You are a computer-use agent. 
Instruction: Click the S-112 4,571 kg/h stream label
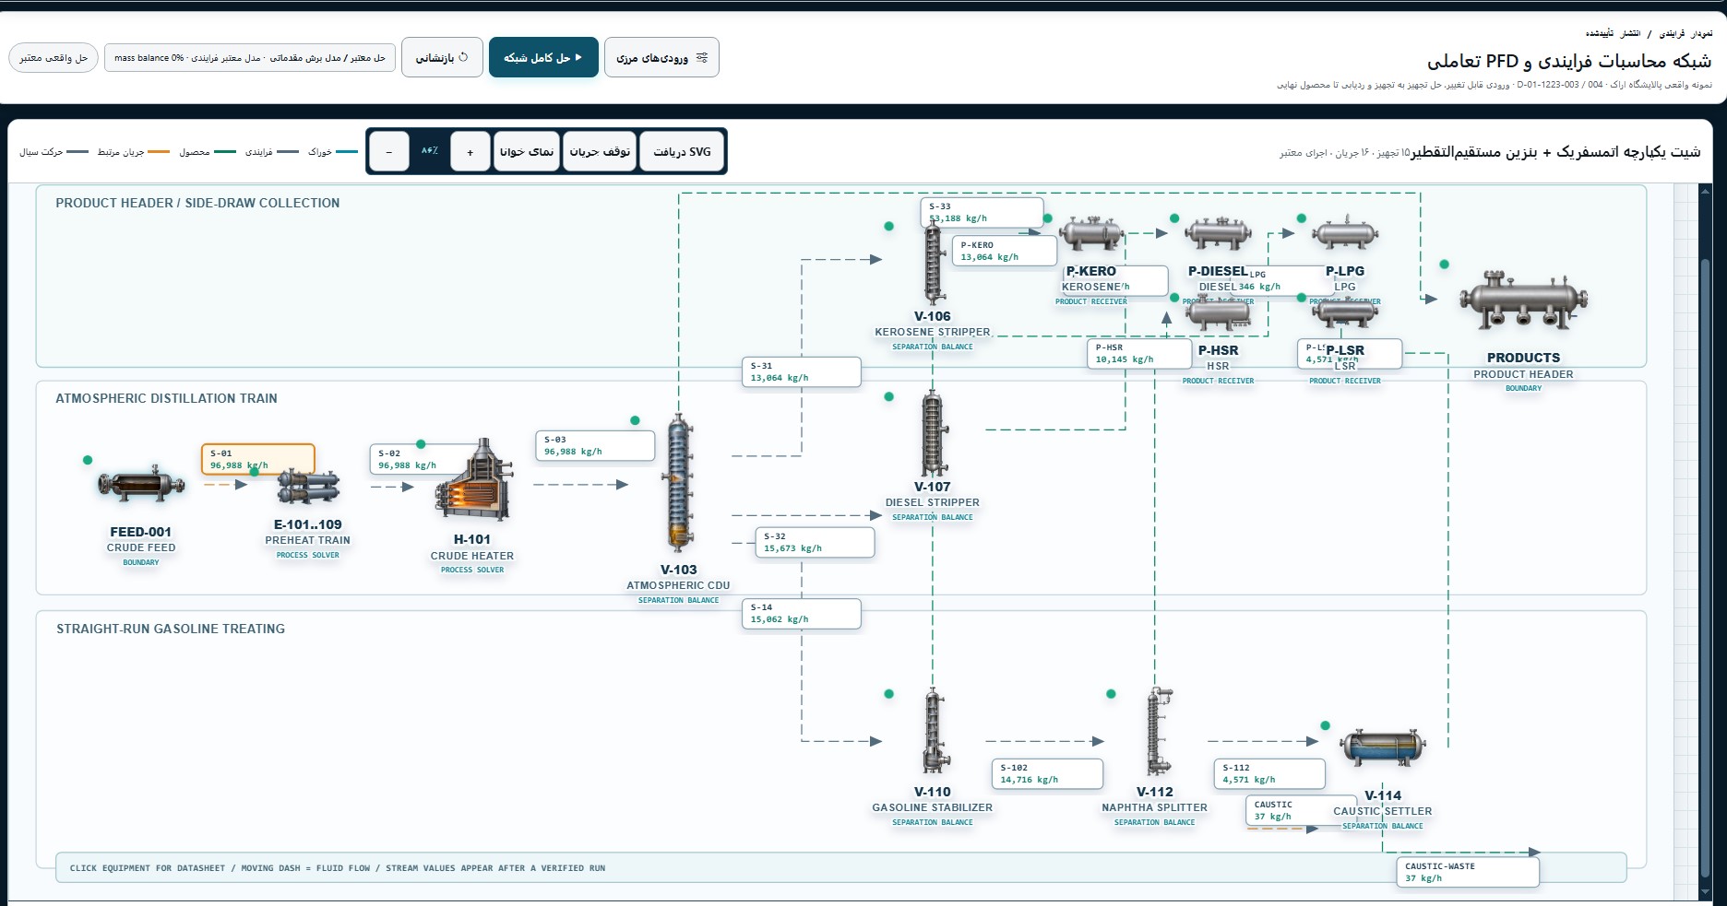pyautogui.click(x=1270, y=773)
